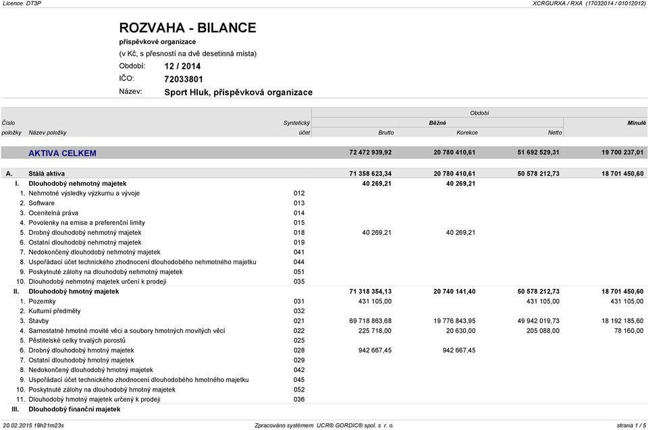Select Stavby korekce 19 776 843,95

point(454,321)
